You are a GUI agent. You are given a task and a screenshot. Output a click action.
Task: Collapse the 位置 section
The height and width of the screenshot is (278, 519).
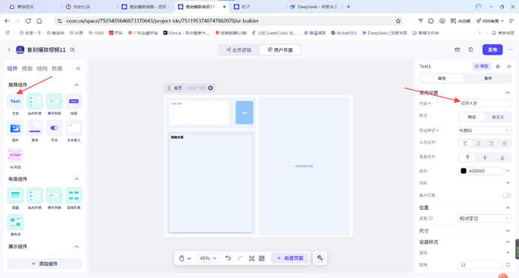coord(508,208)
